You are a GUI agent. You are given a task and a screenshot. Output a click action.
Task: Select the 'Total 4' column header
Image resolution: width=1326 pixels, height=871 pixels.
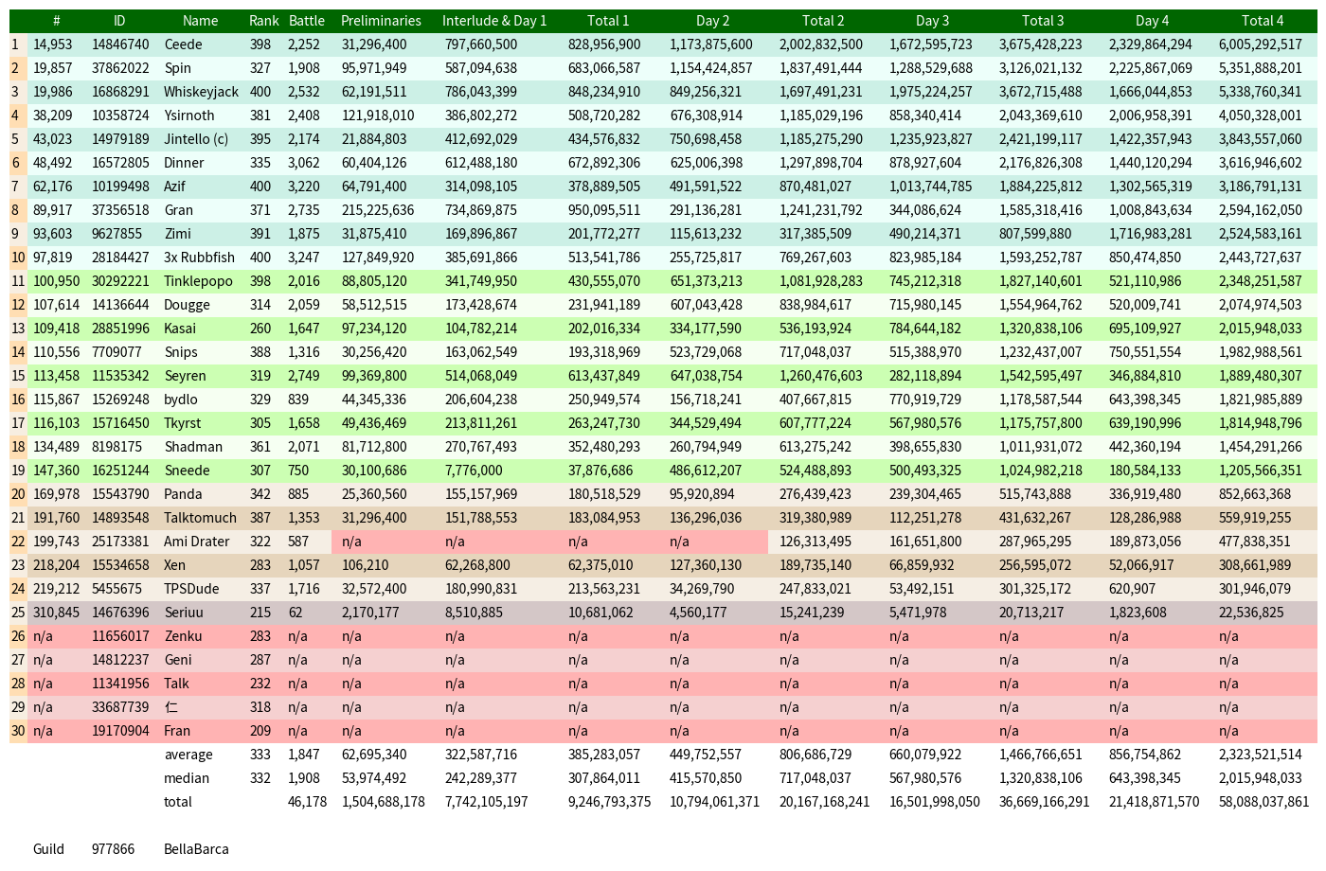pos(1263,21)
